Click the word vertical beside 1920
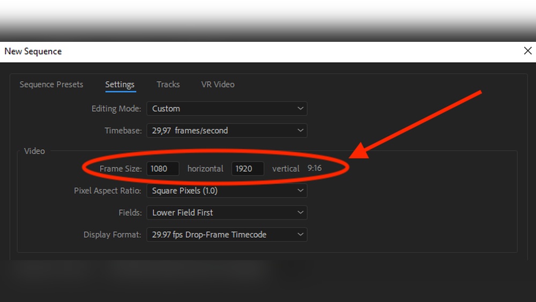The width and height of the screenshot is (536, 302). 286,168
